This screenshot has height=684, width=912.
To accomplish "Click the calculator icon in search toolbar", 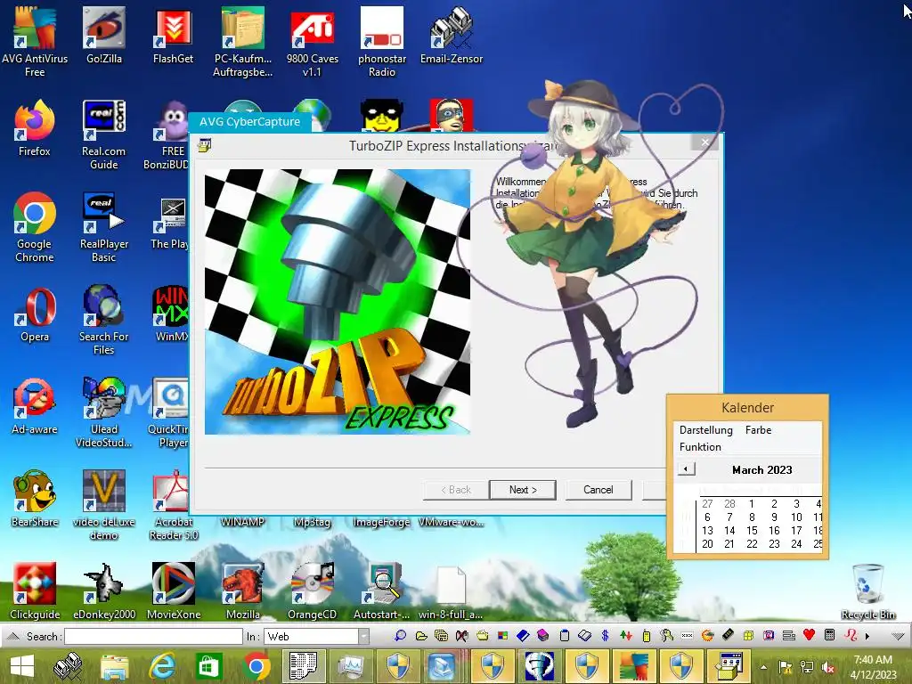I will [830, 634].
